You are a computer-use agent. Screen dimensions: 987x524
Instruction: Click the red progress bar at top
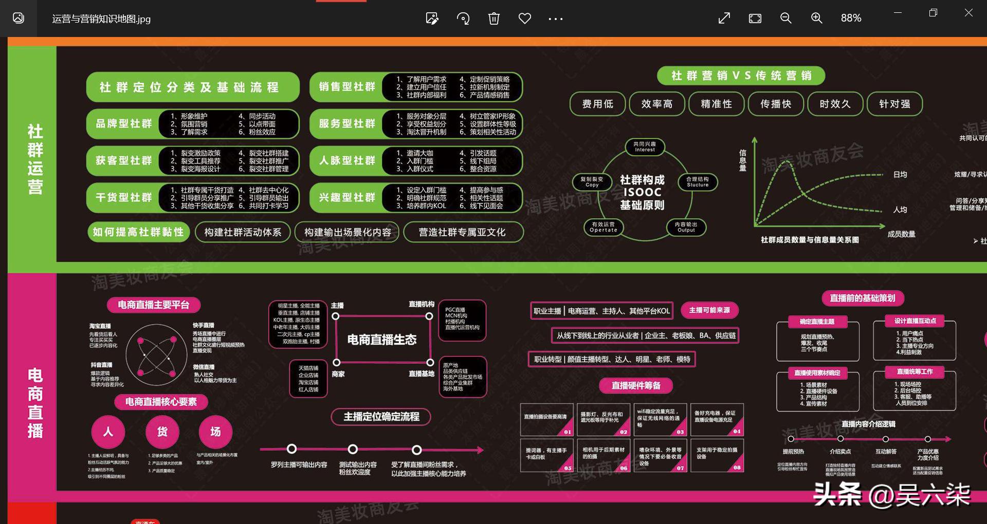341,2
